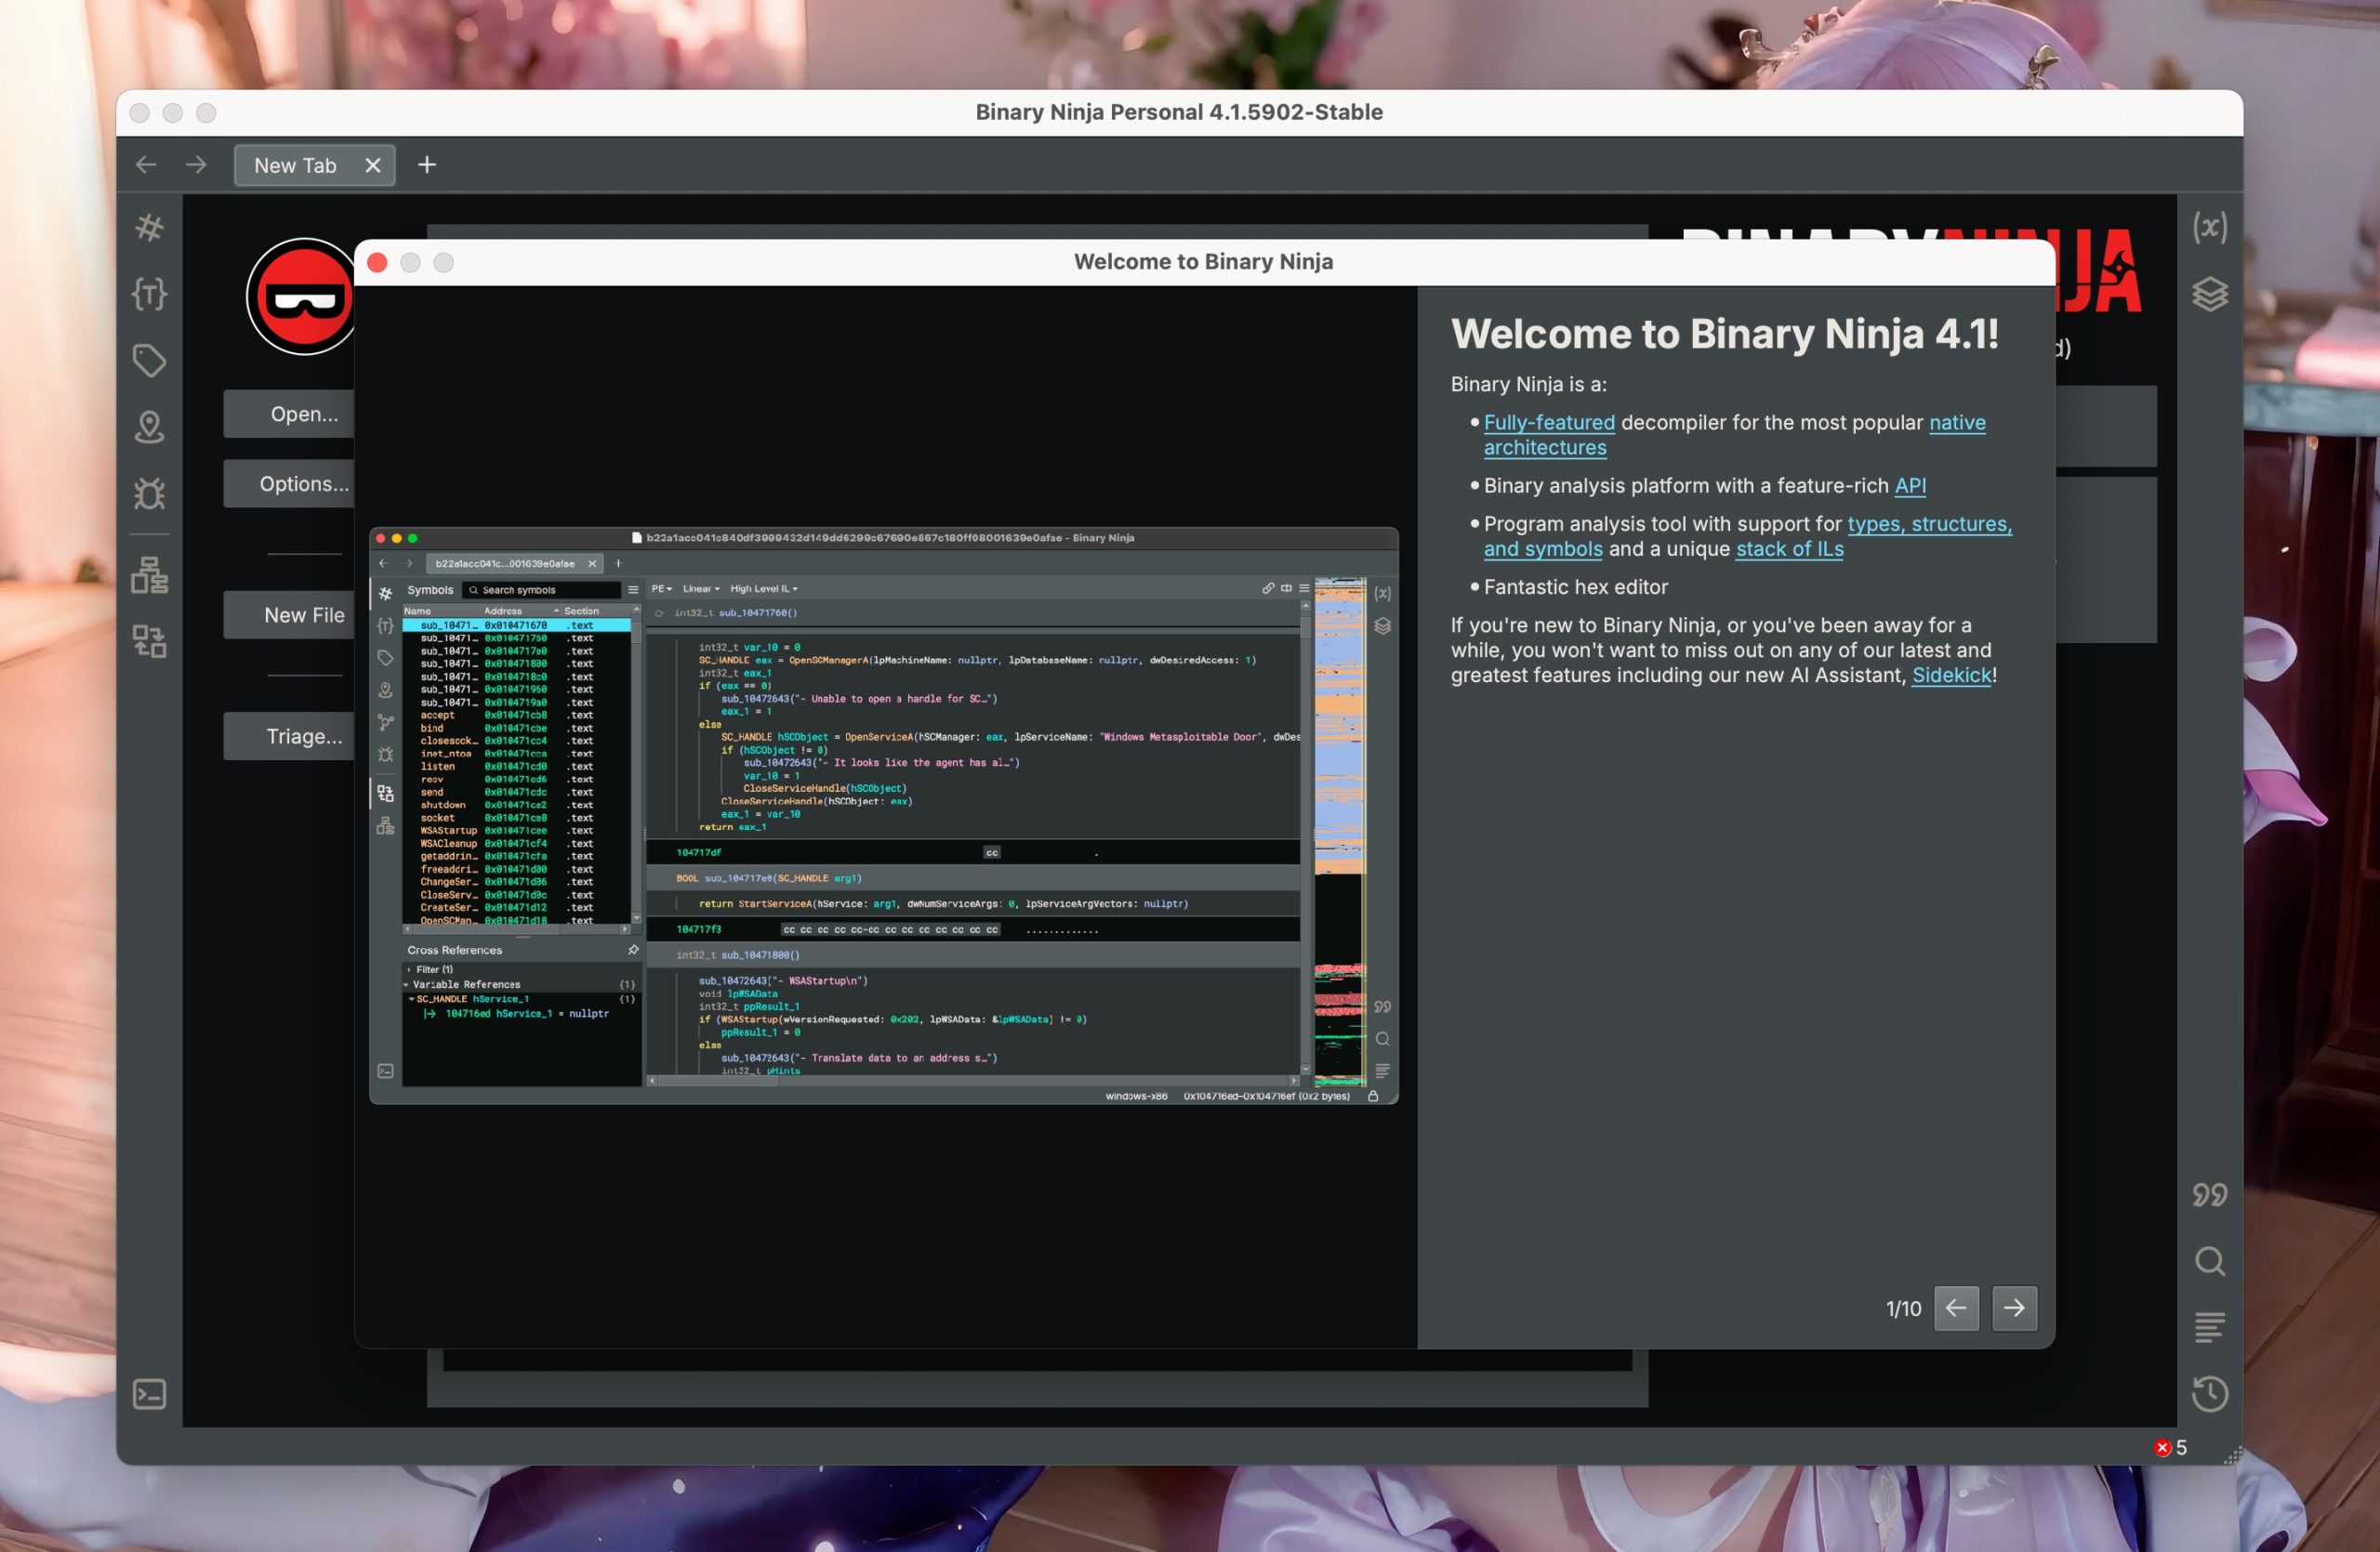Open the Log lines panel icon
Viewport: 2380px width, 1552px height.
point(2210,1328)
